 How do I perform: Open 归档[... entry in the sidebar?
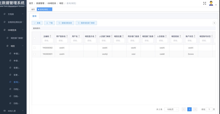(17, 89)
